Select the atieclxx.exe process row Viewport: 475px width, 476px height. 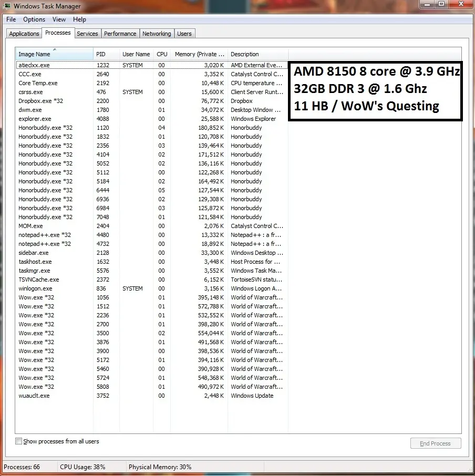point(151,65)
